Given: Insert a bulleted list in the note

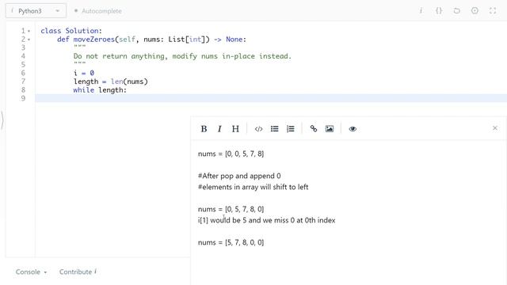Looking at the screenshot, I should [275, 129].
